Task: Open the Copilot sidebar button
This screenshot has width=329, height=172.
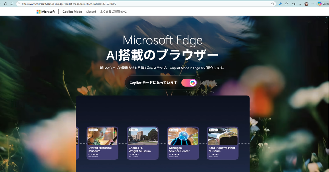Action: (322, 4)
